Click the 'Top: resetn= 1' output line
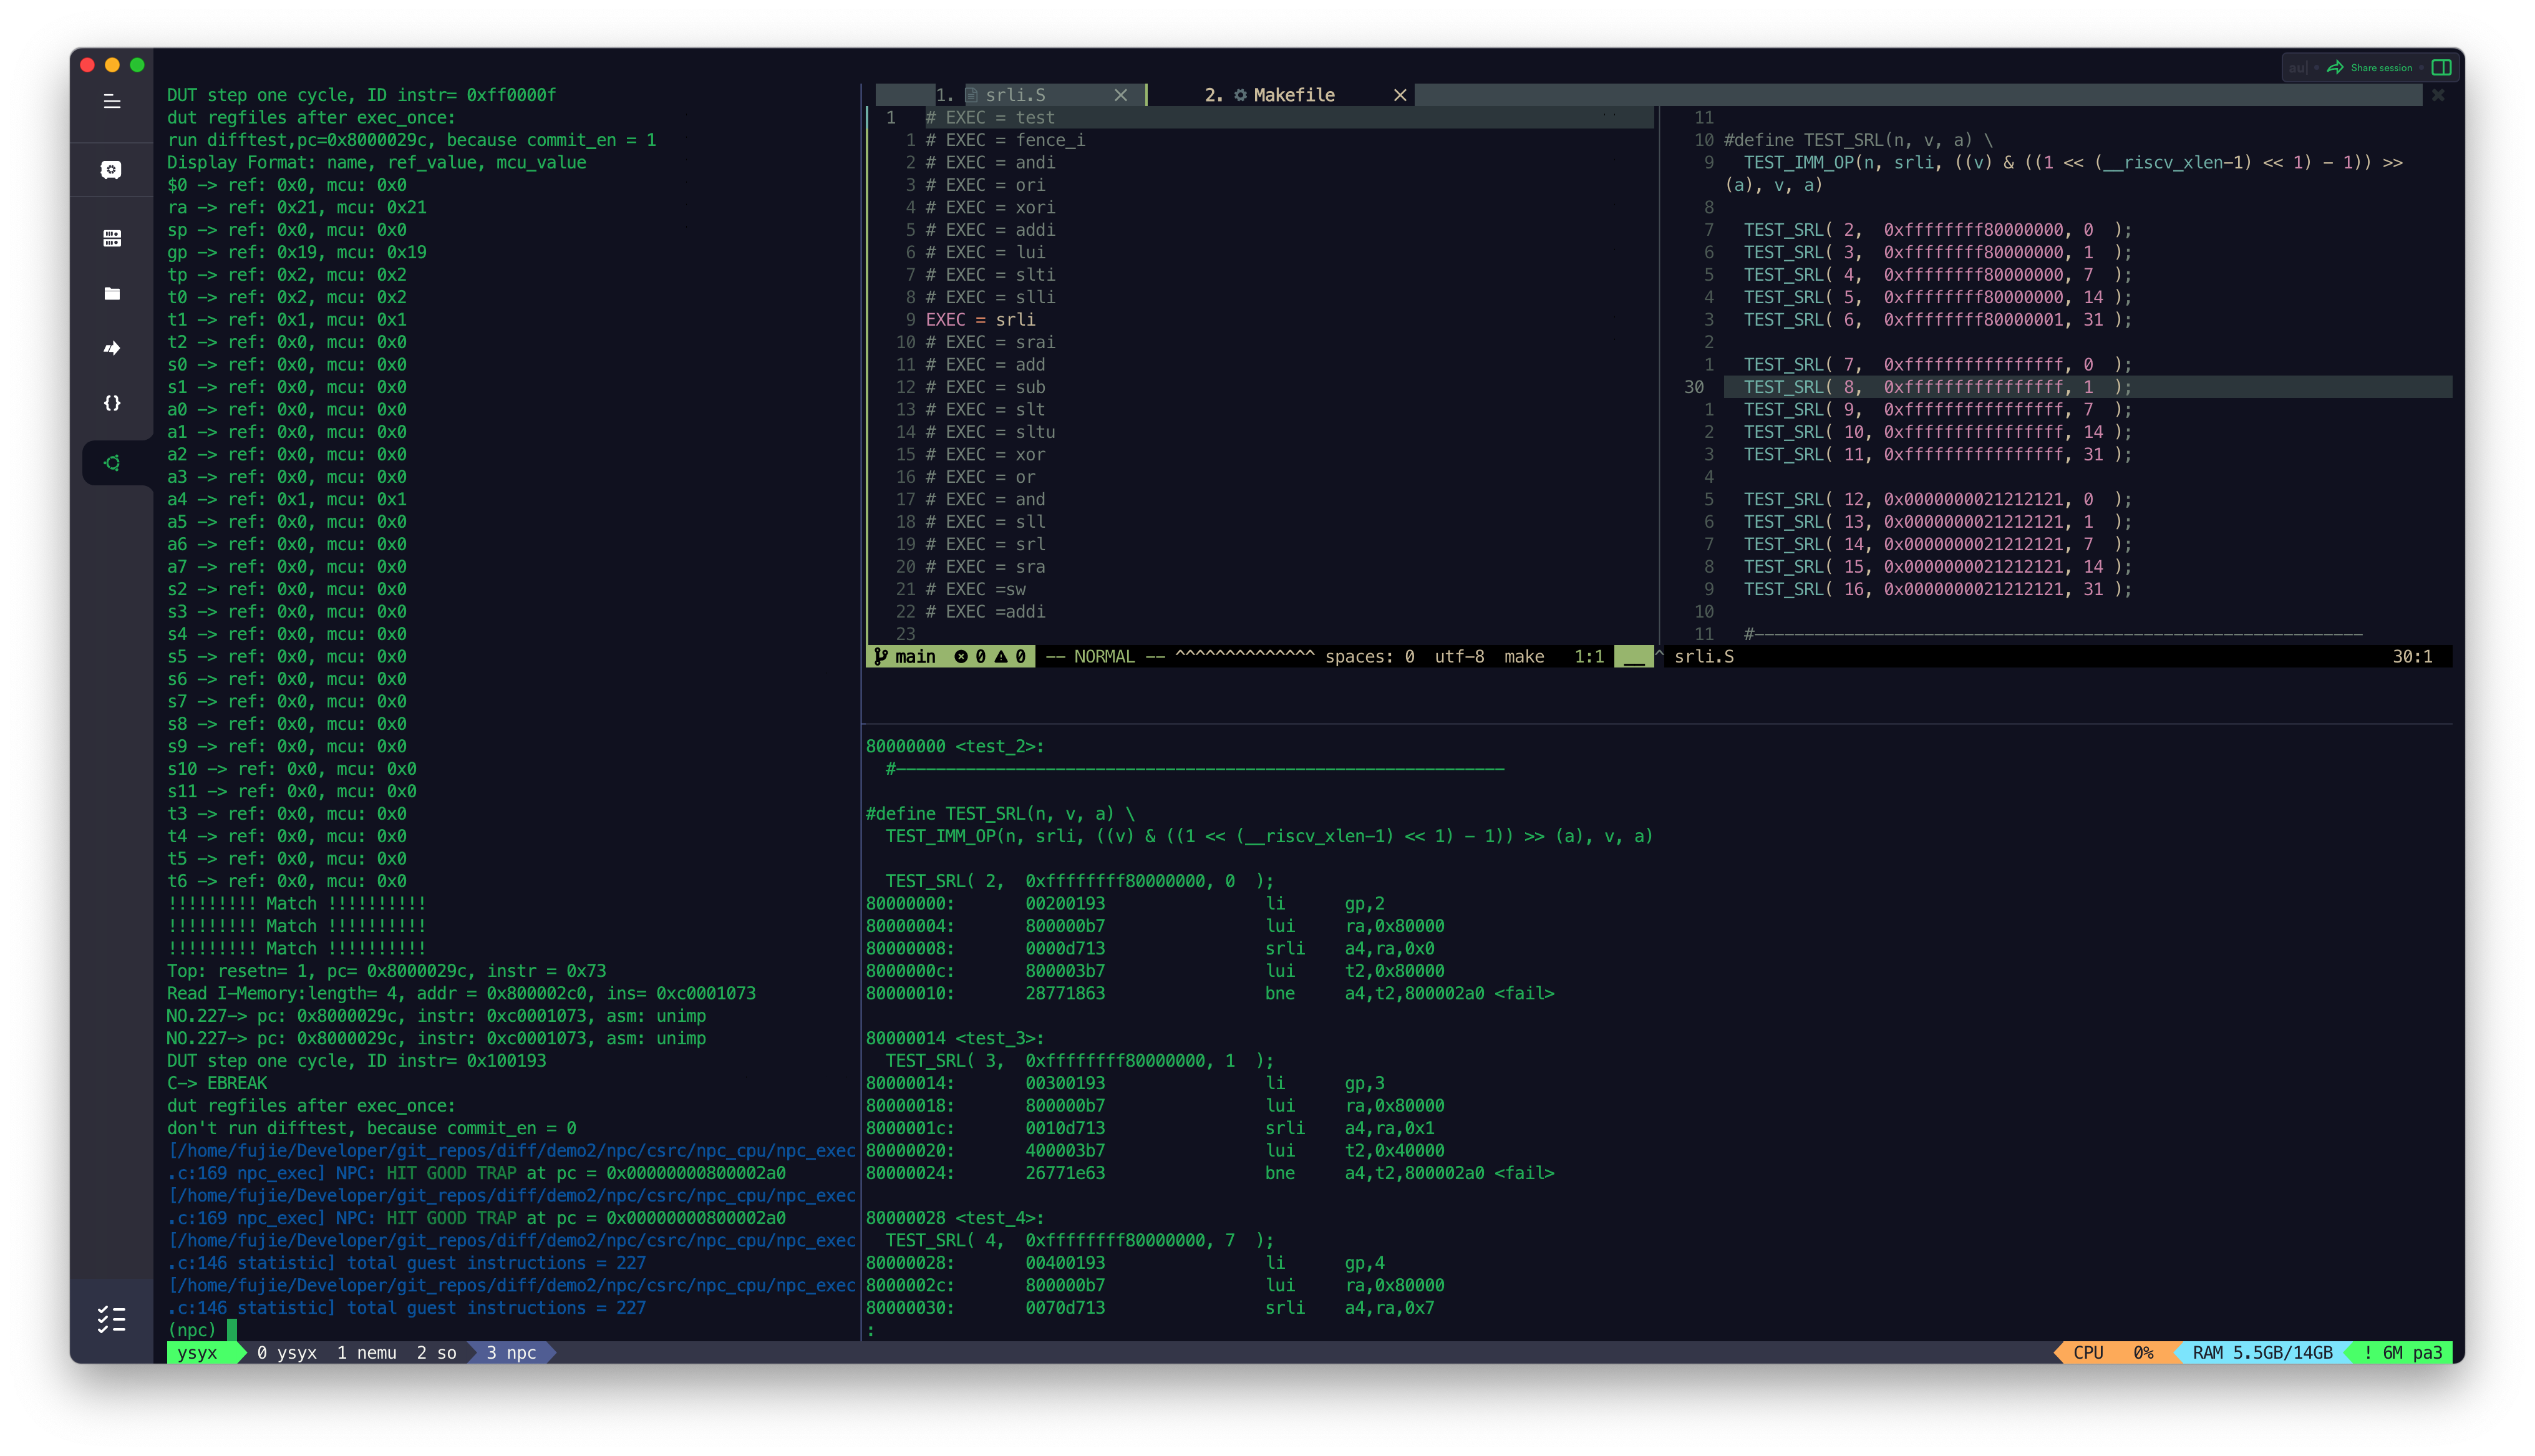This screenshot has height=1456, width=2535. [386, 971]
